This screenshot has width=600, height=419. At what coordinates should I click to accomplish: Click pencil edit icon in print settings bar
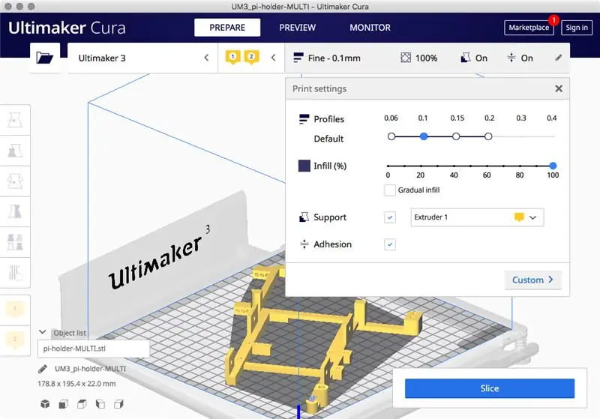559,58
